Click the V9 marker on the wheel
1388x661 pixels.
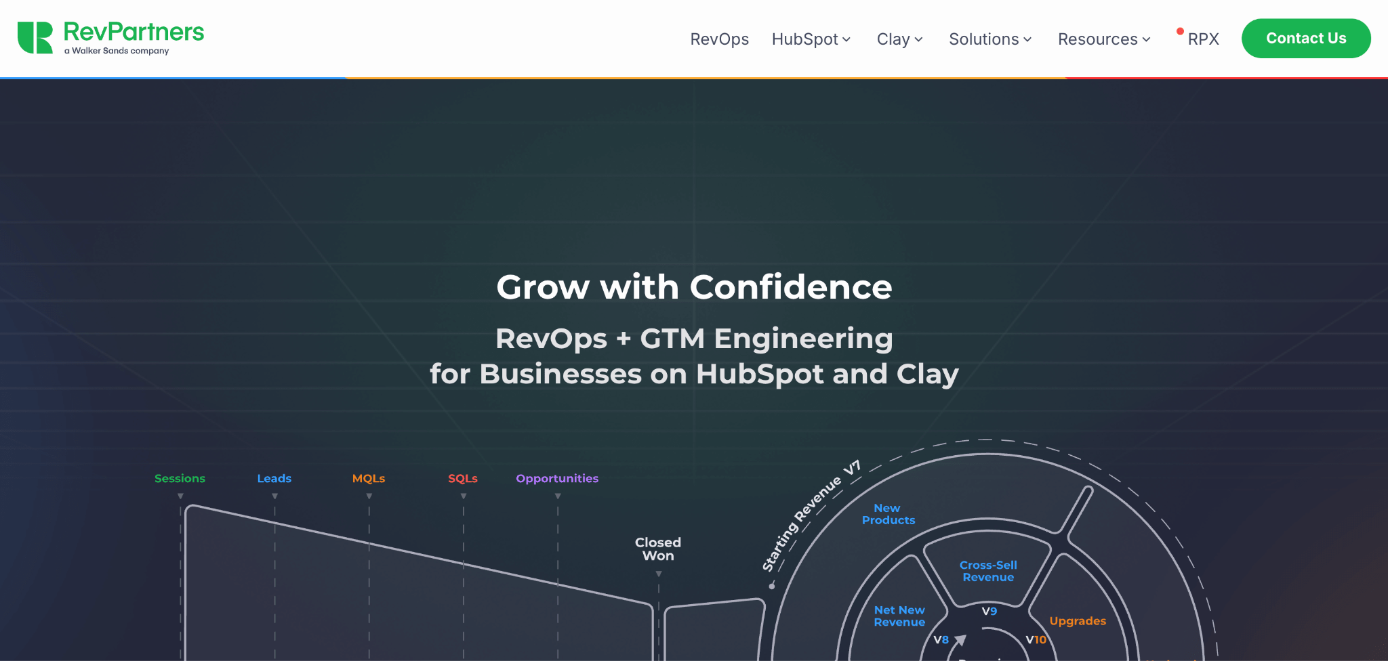989,611
